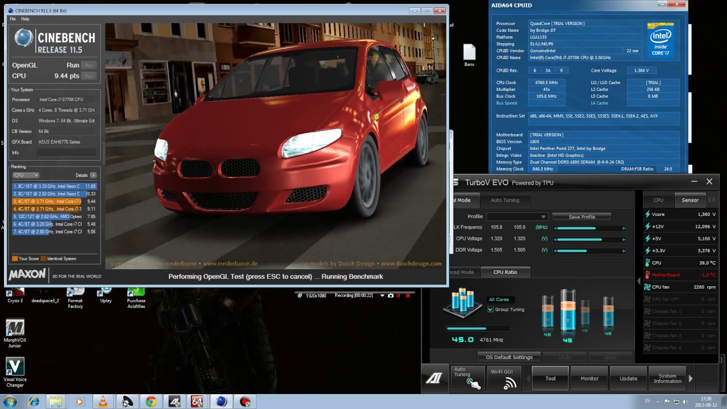
Task: Adjust the BCLK Frequency slider
Action: coord(590,228)
